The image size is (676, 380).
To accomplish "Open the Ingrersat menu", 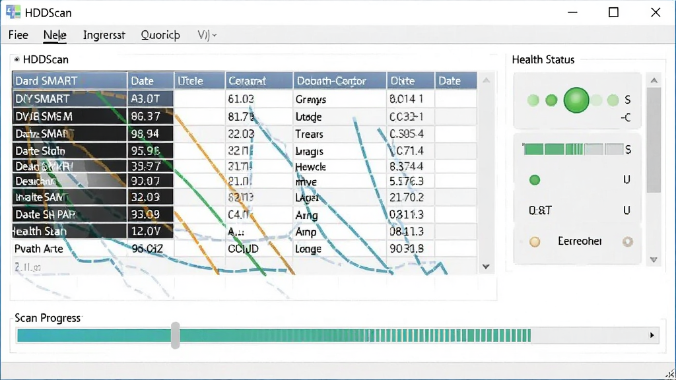I will tap(104, 35).
